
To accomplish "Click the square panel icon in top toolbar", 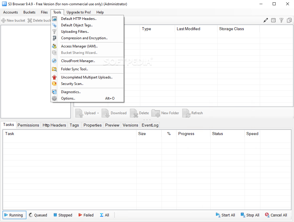I will [273, 20].
